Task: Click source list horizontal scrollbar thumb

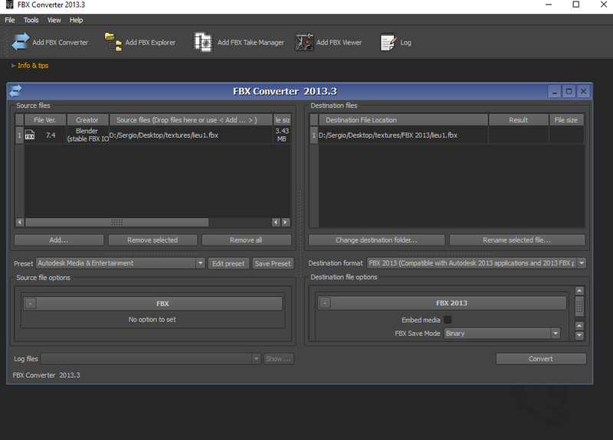Action: [117, 222]
